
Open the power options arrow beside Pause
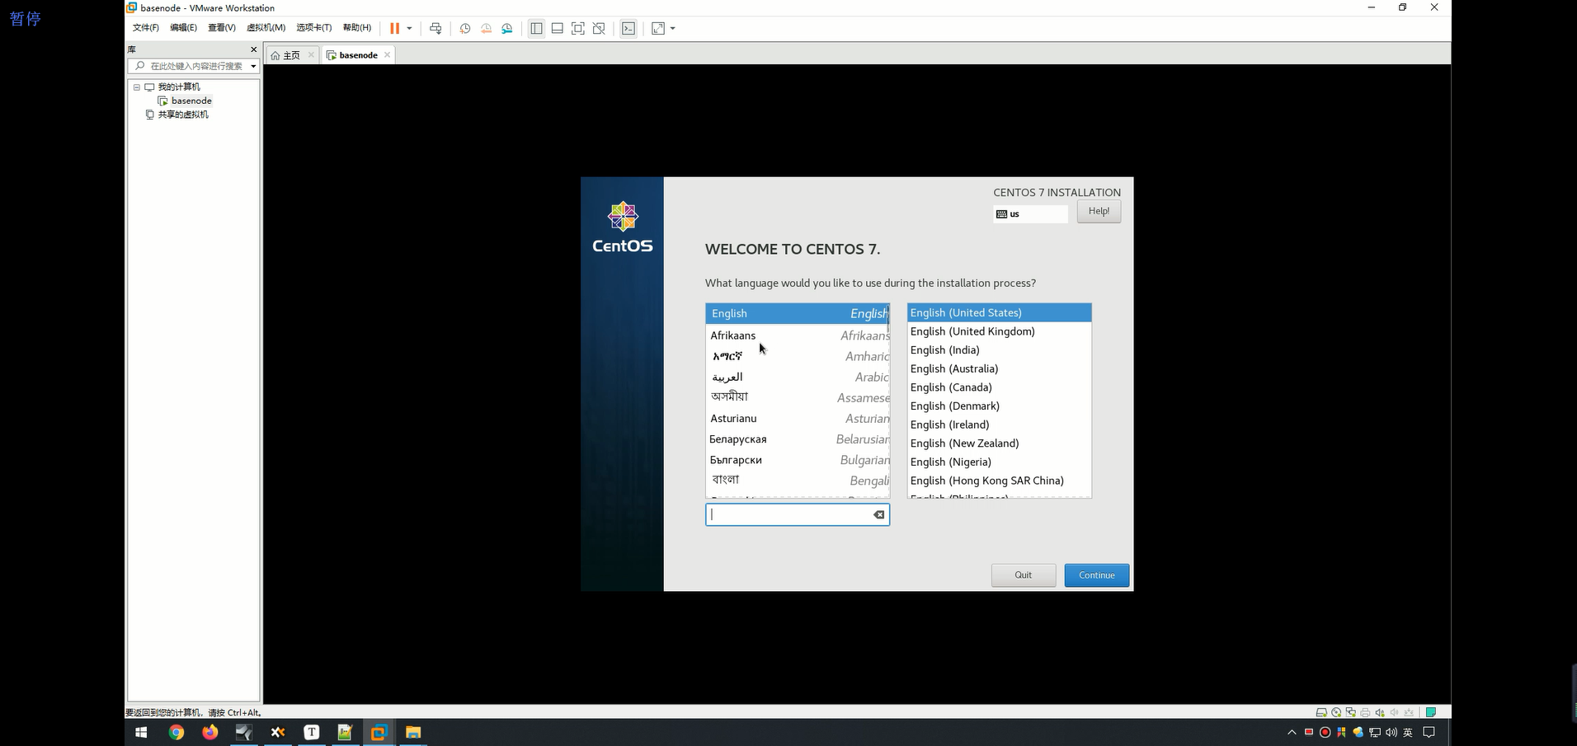pos(409,28)
